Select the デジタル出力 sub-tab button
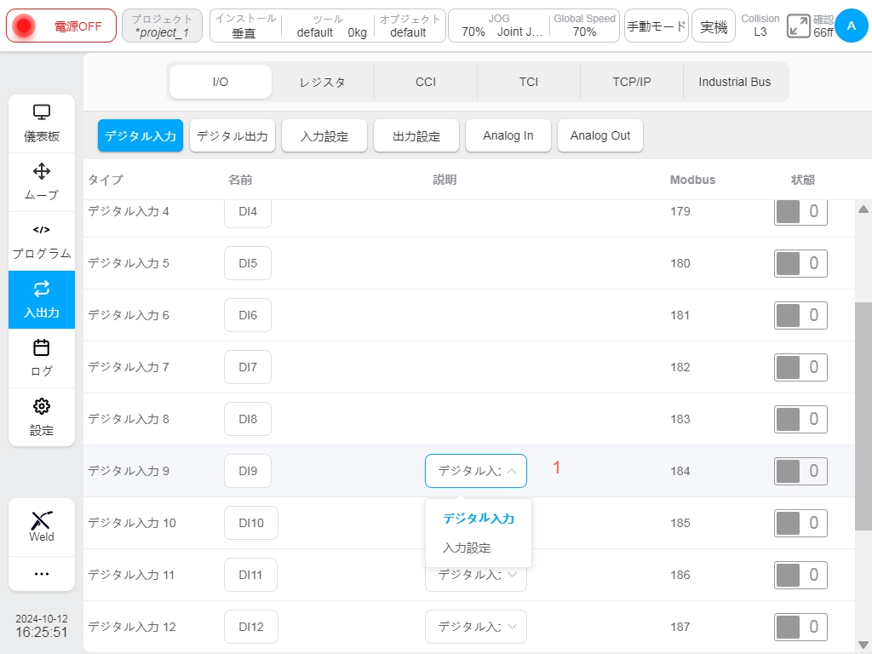The image size is (872, 654). pyautogui.click(x=232, y=135)
